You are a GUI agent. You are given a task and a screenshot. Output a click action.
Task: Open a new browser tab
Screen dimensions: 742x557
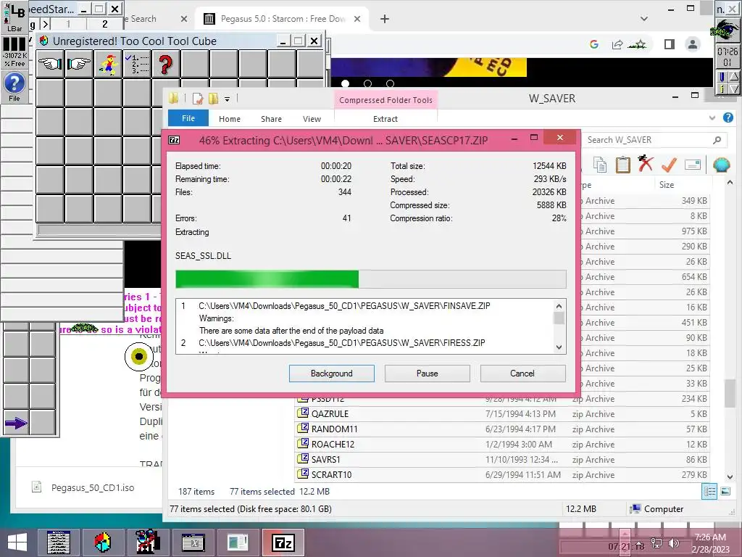pos(385,19)
